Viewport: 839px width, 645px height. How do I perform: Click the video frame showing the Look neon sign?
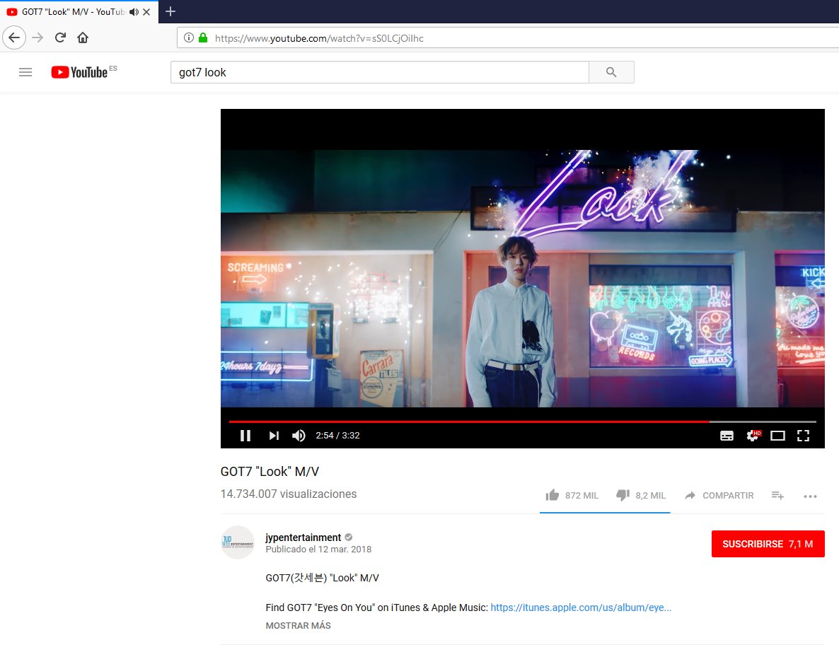[x=522, y=278]
